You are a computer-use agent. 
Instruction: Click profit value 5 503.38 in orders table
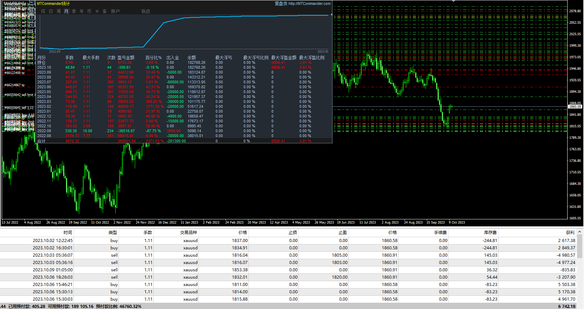tap(567, 284)
